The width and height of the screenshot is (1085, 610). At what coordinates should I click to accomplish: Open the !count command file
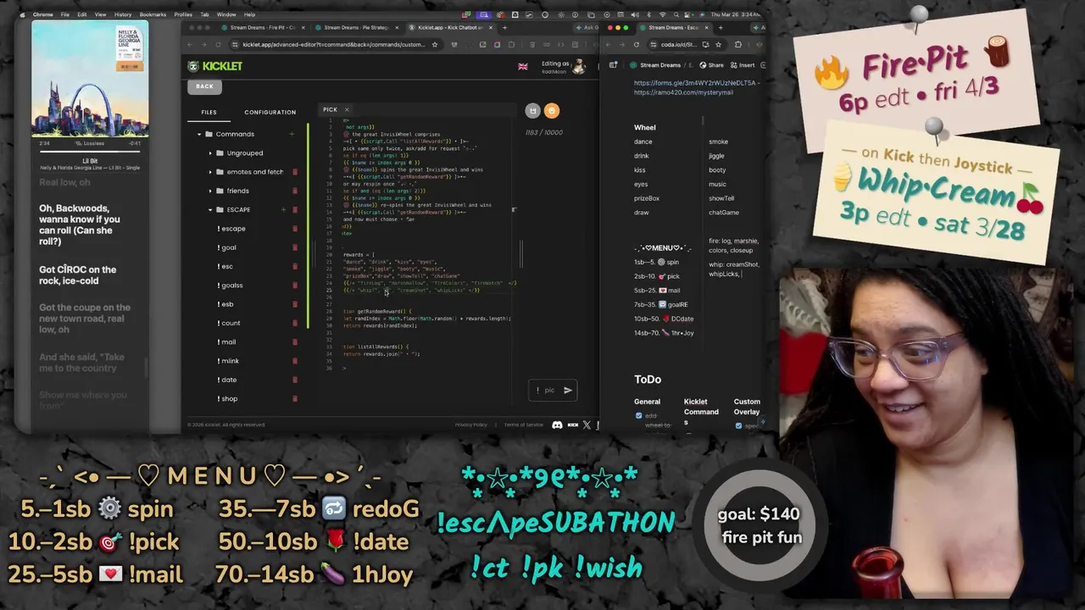pos(229,323)
